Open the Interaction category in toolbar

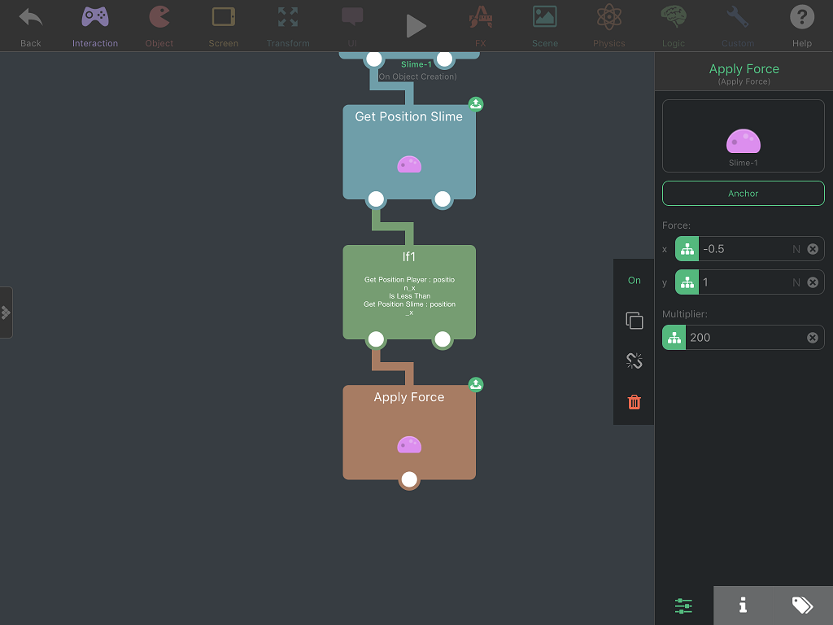pos(95,27)
